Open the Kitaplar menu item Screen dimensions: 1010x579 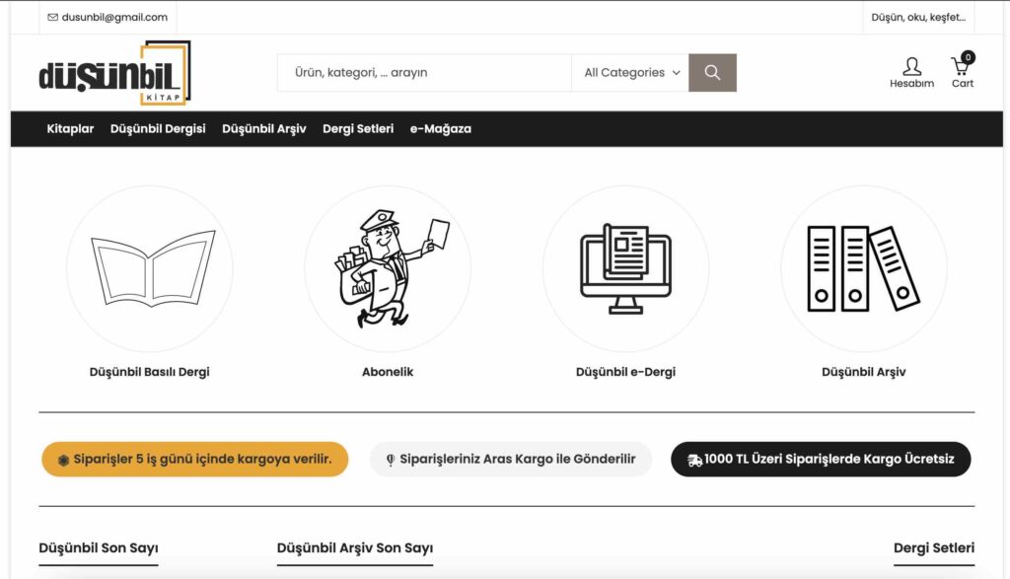click(x=70, y=129)
